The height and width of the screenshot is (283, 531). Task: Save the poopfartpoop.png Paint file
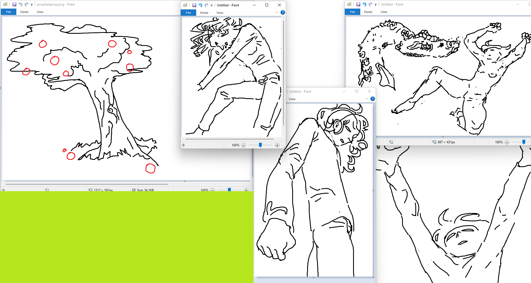coord(14,4)
